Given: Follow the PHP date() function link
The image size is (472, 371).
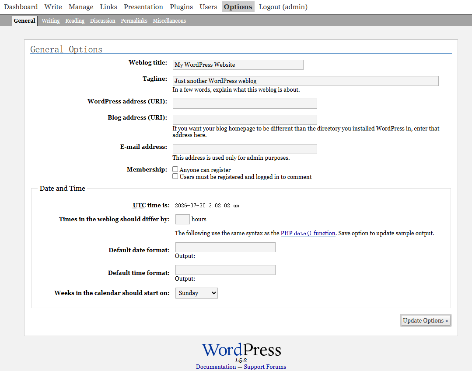Looking at the screenshot, I should [308, 233].
